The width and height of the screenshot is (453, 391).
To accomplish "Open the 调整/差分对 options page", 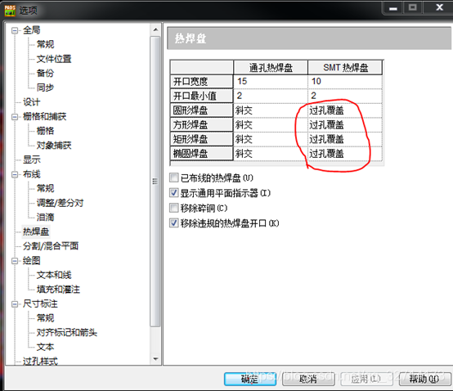I will (60, 203).
